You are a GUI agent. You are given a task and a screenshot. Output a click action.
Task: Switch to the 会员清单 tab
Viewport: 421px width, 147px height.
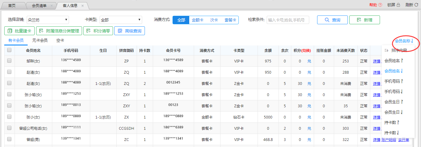pos(39,6)
